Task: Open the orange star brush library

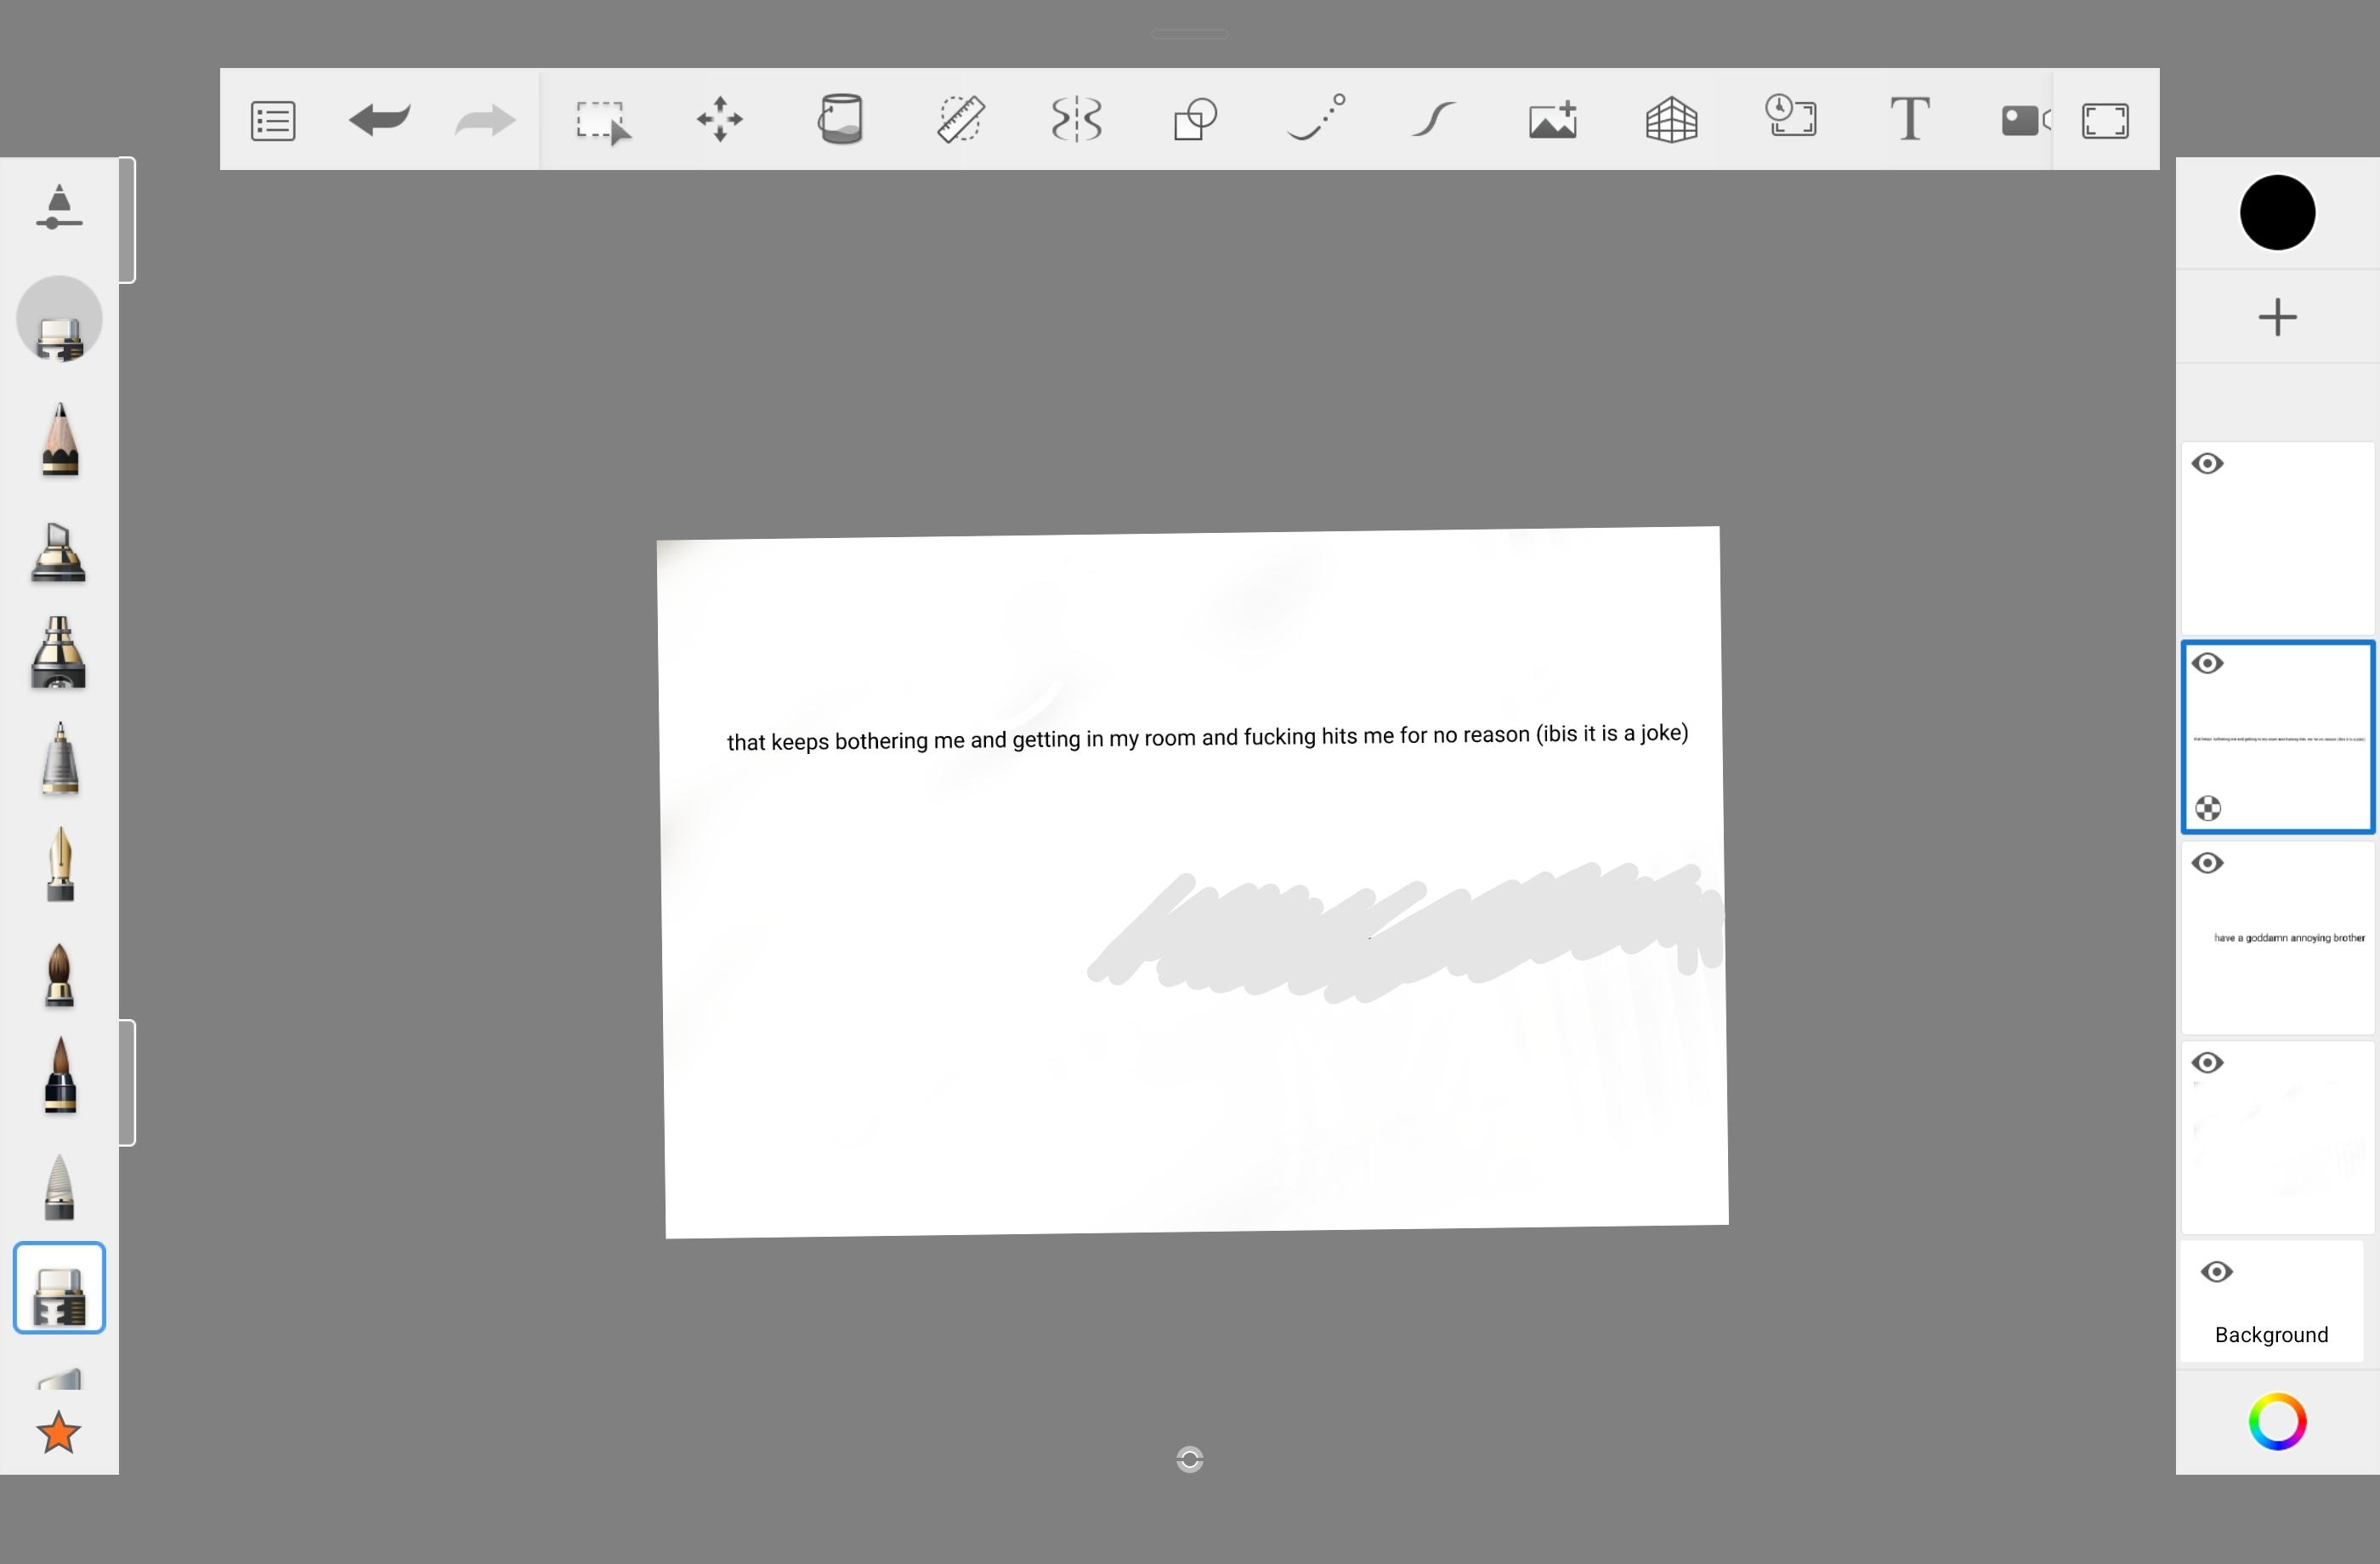Action: point(59,1432)
